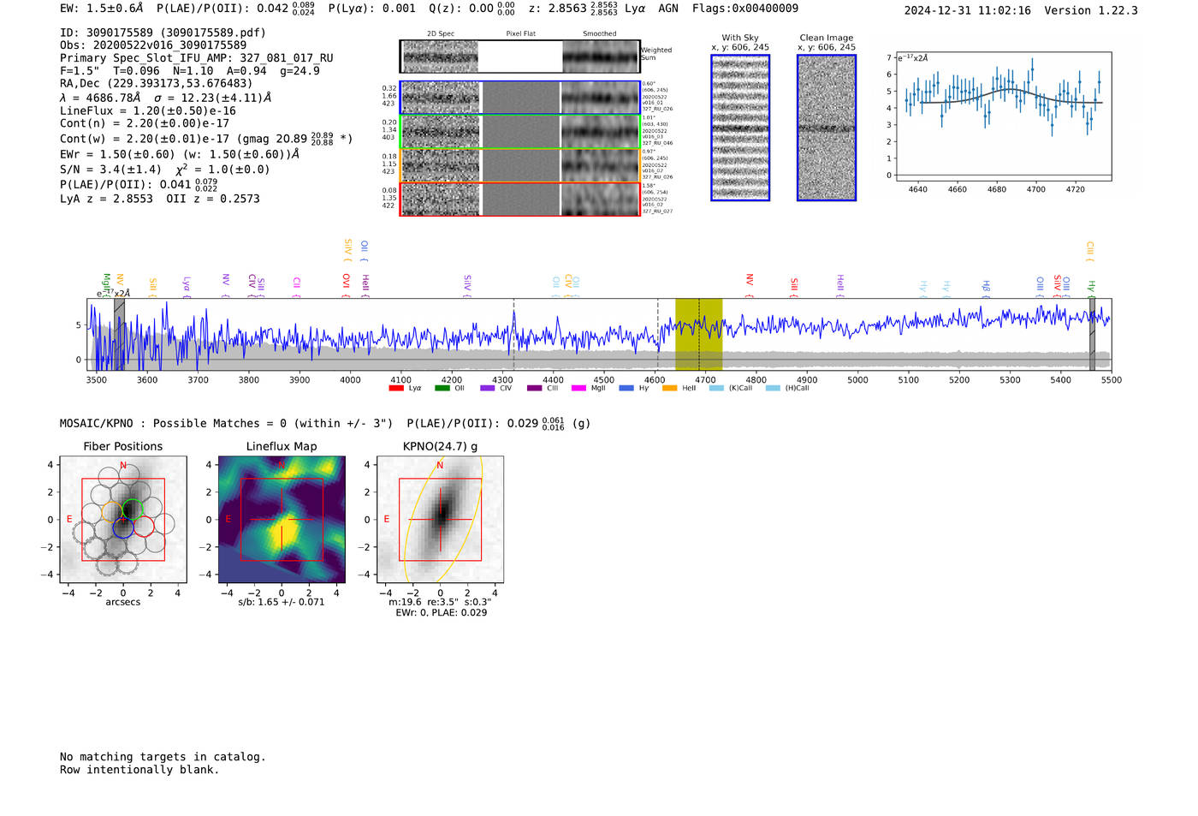Click the RA,Dec coordinates text
The height and width of the screenshot is (816, 1198).
tap(157, 83)
